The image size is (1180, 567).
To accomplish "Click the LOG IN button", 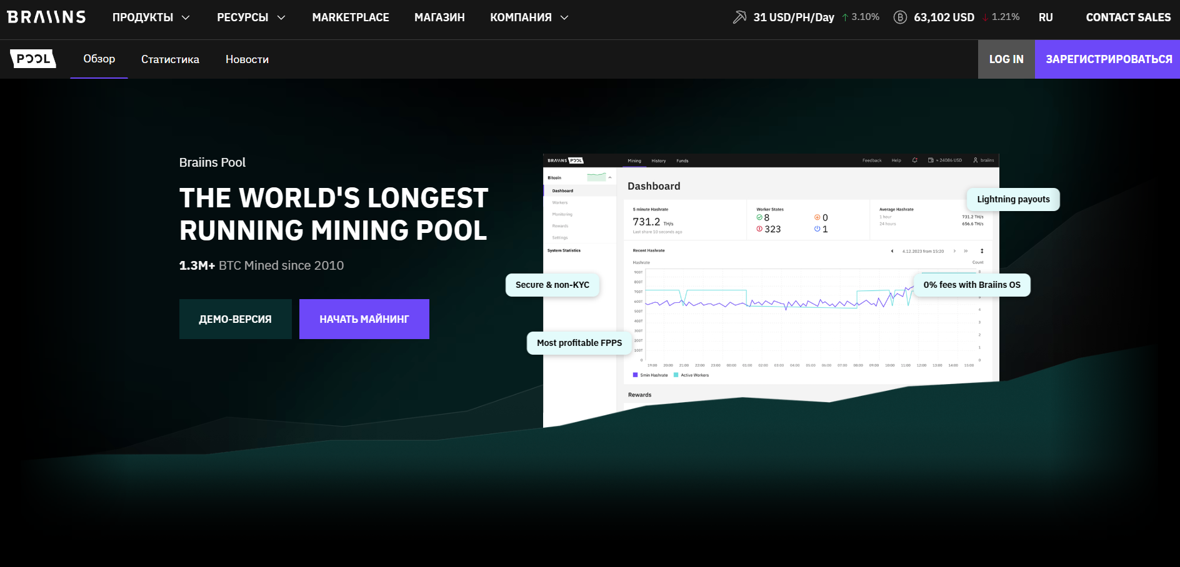I will pyautogui.click(x=1006, y=59).
